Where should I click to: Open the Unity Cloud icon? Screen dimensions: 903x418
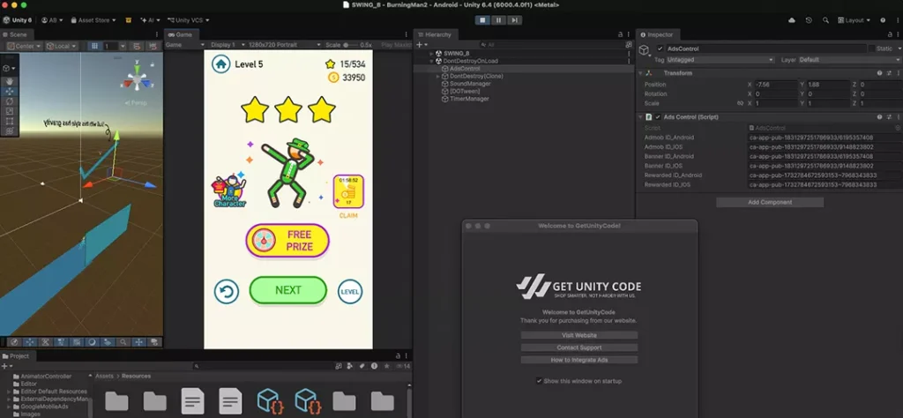792,20
